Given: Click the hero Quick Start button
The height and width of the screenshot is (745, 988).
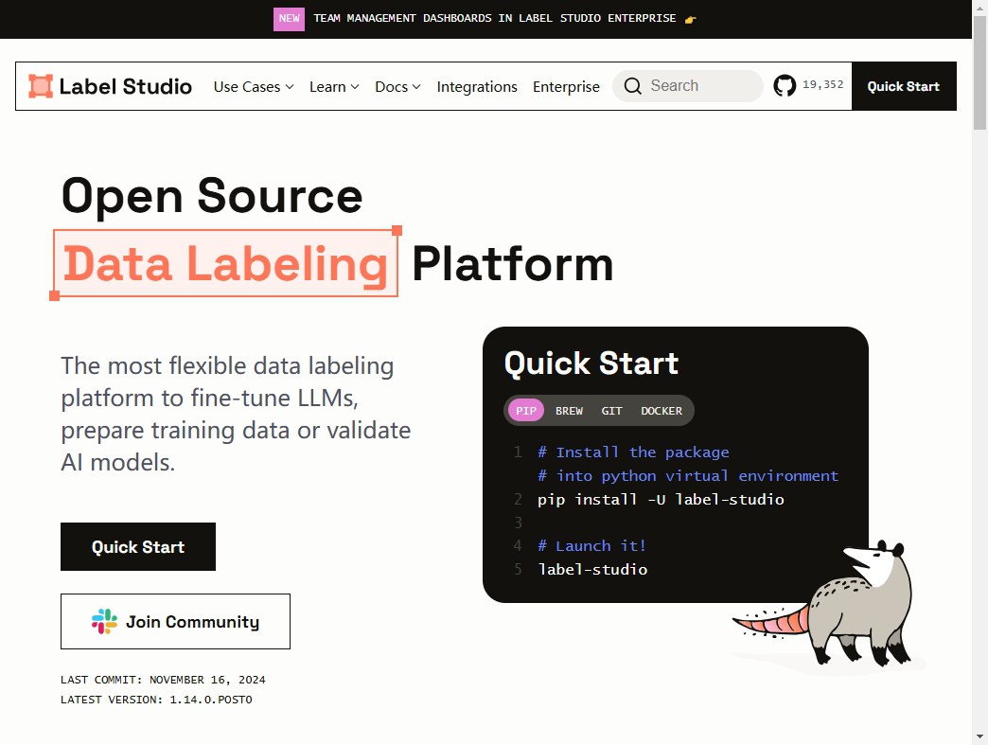Looking at the screenshot, I should click(x=138, y=546).
